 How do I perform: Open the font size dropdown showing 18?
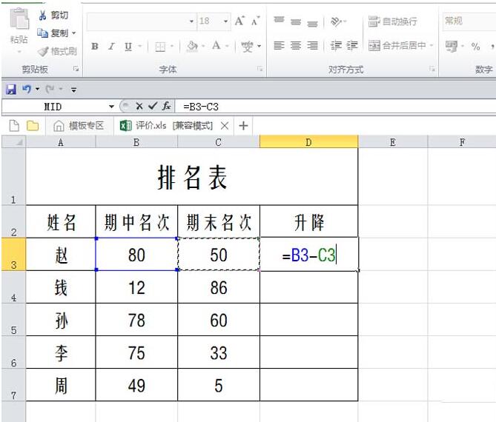tap(226, 21)
